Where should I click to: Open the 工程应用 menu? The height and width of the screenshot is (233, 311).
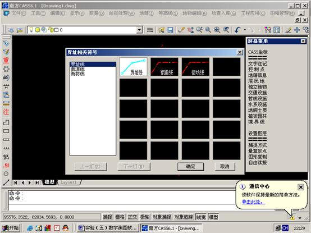click(253, 13)
